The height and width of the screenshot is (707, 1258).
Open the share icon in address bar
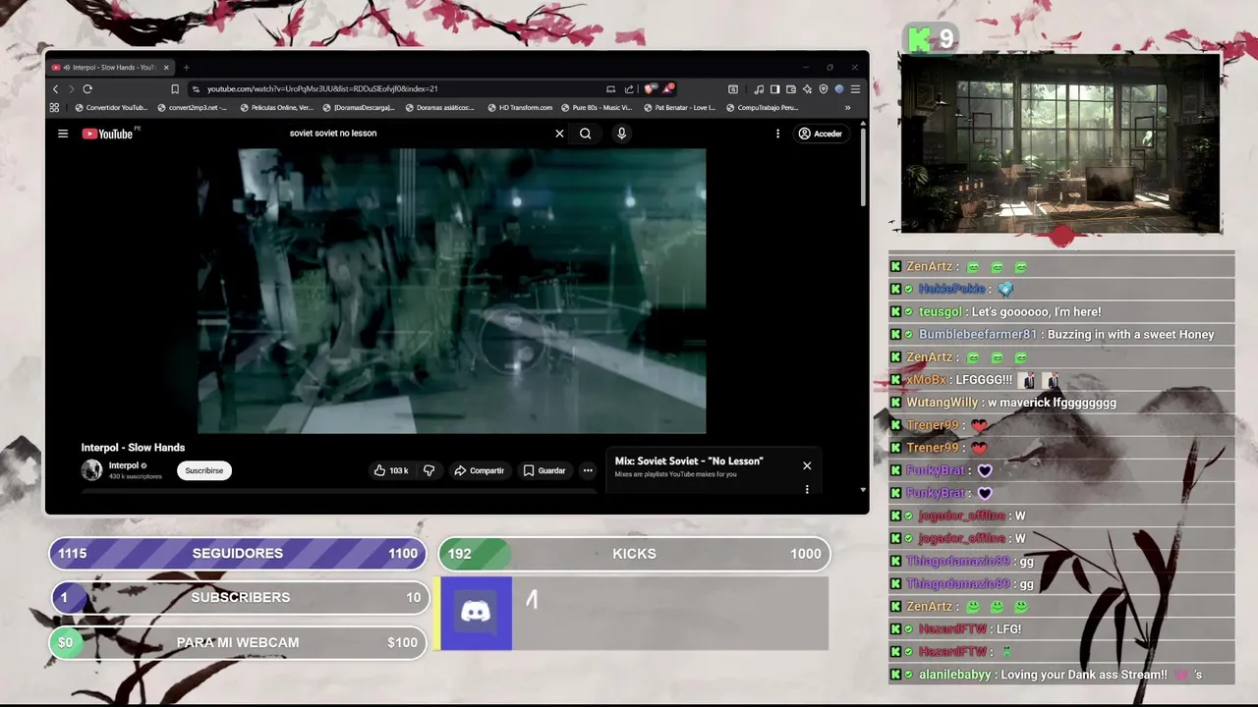click(629, 88)
